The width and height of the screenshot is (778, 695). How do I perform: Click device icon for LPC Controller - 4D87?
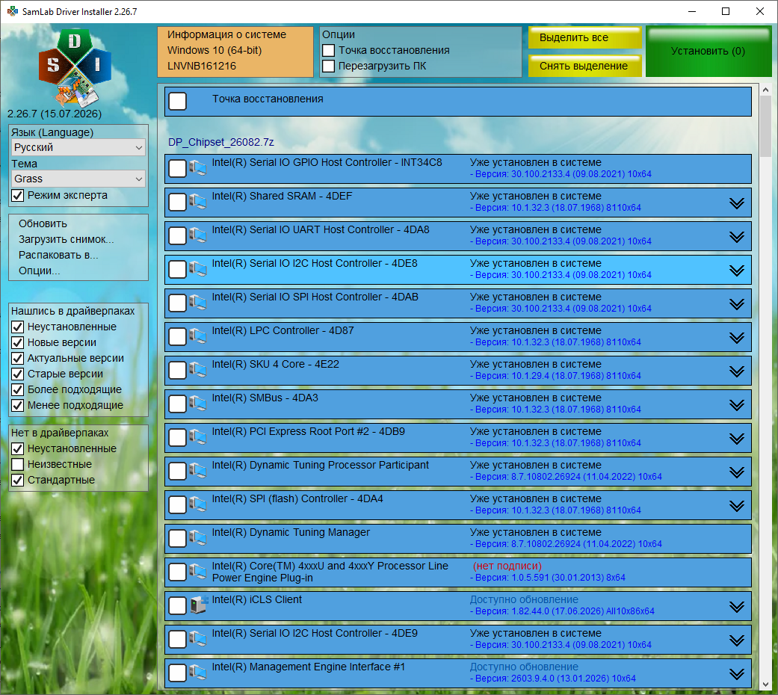click(198, 336)
